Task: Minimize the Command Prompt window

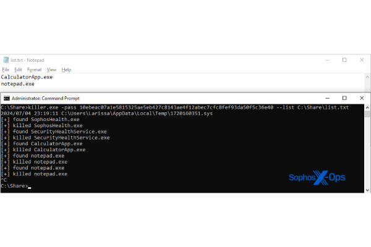Action: (x=328, y=98)
